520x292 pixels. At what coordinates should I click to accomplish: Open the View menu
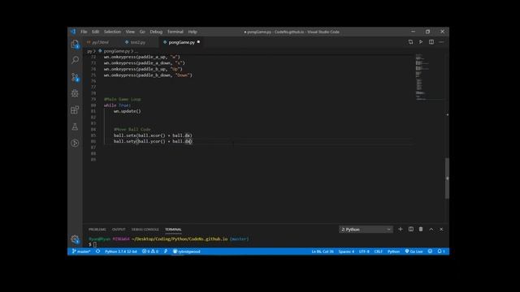[x=130, y=32]
